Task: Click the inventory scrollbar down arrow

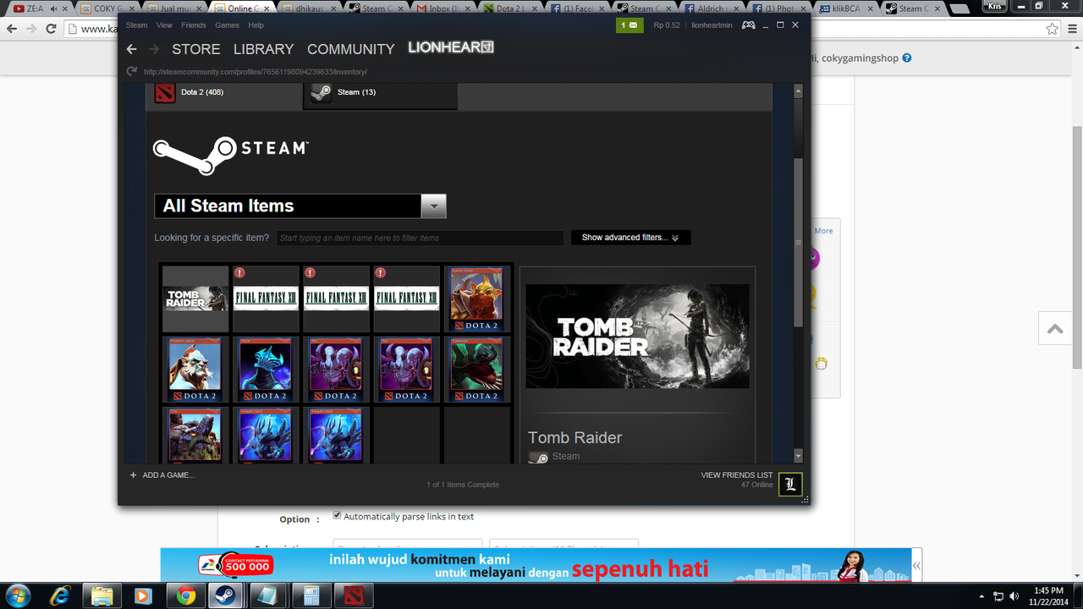Action: [799, 456]
